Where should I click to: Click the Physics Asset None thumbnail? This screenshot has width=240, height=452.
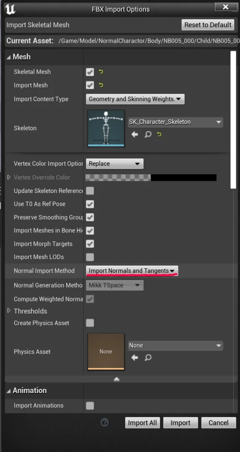tap(106, 352)
